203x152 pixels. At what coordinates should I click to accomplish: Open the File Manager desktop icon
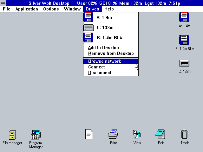pos(12,135)
